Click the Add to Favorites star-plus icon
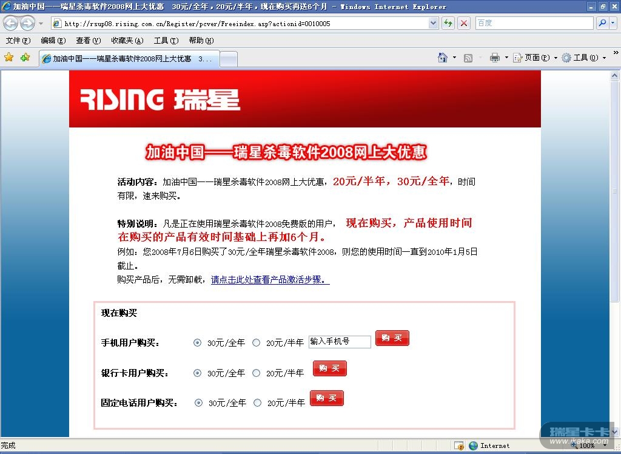Image resolution: width=621 pixels, height=454 pixels. click(25, 58)
